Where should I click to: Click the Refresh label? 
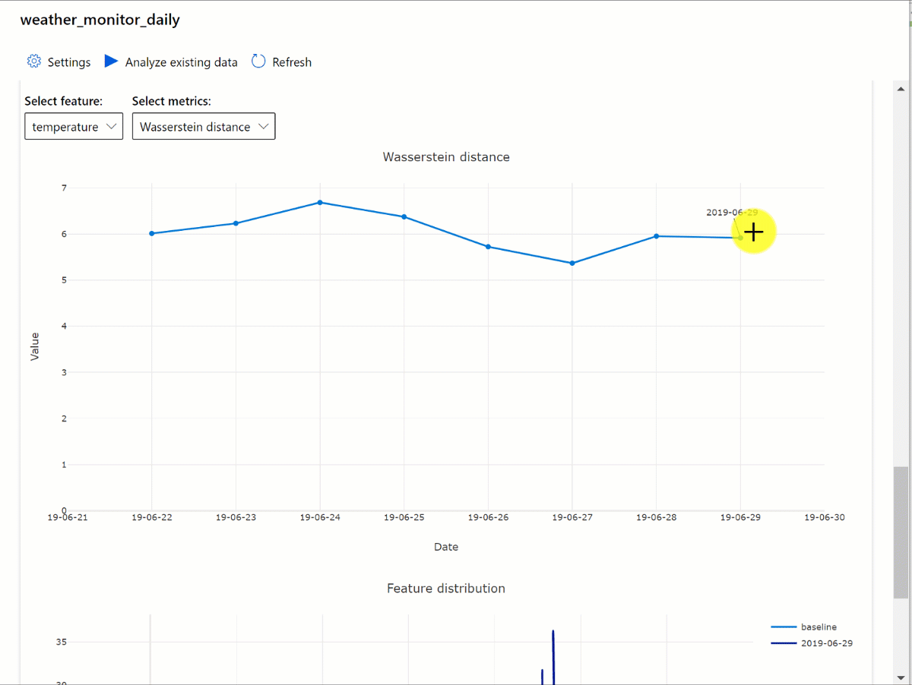pyautogui.click(x=291, y=62)
